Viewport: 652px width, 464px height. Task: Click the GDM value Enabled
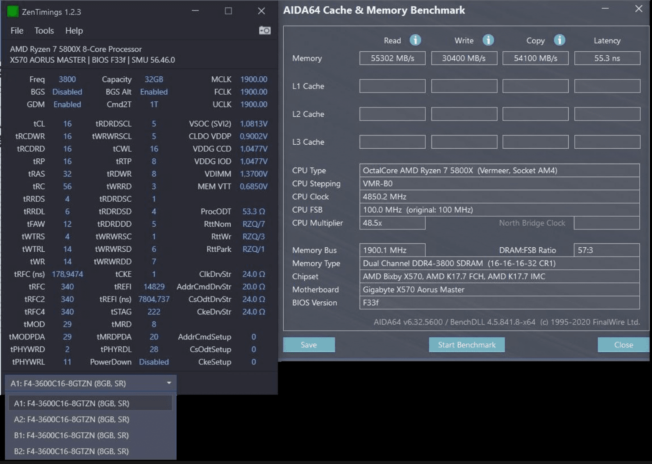pyautogui.click(x=67, y=104)
